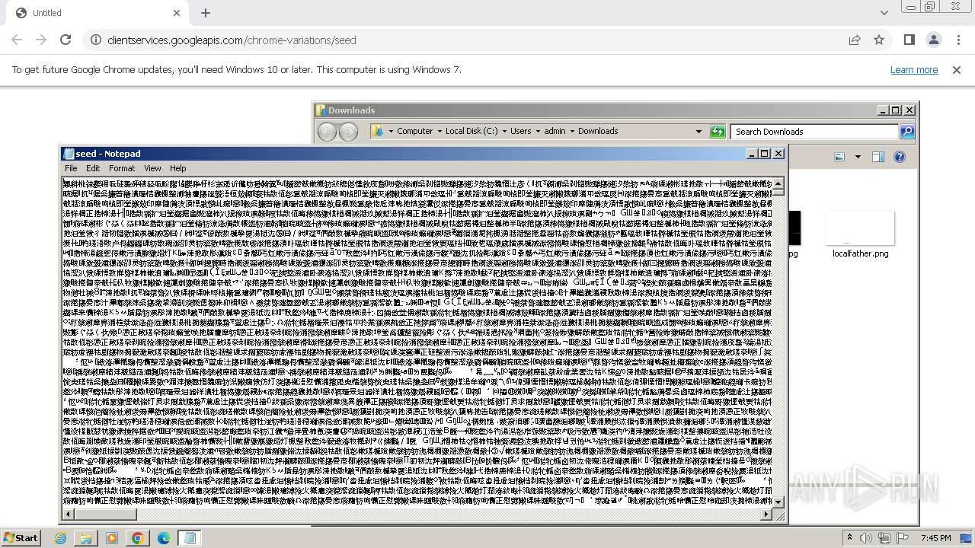Screen dimensions: 975x548
Task: Click the 7:45 PM clock
Action: [936, 538]
